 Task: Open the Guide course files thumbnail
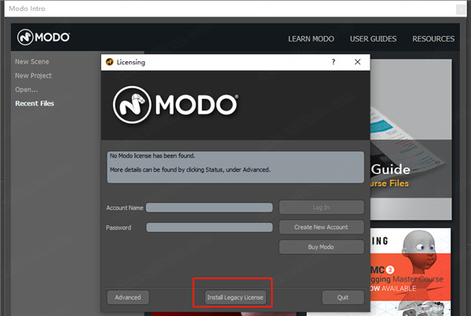click(x=411, y=140)
